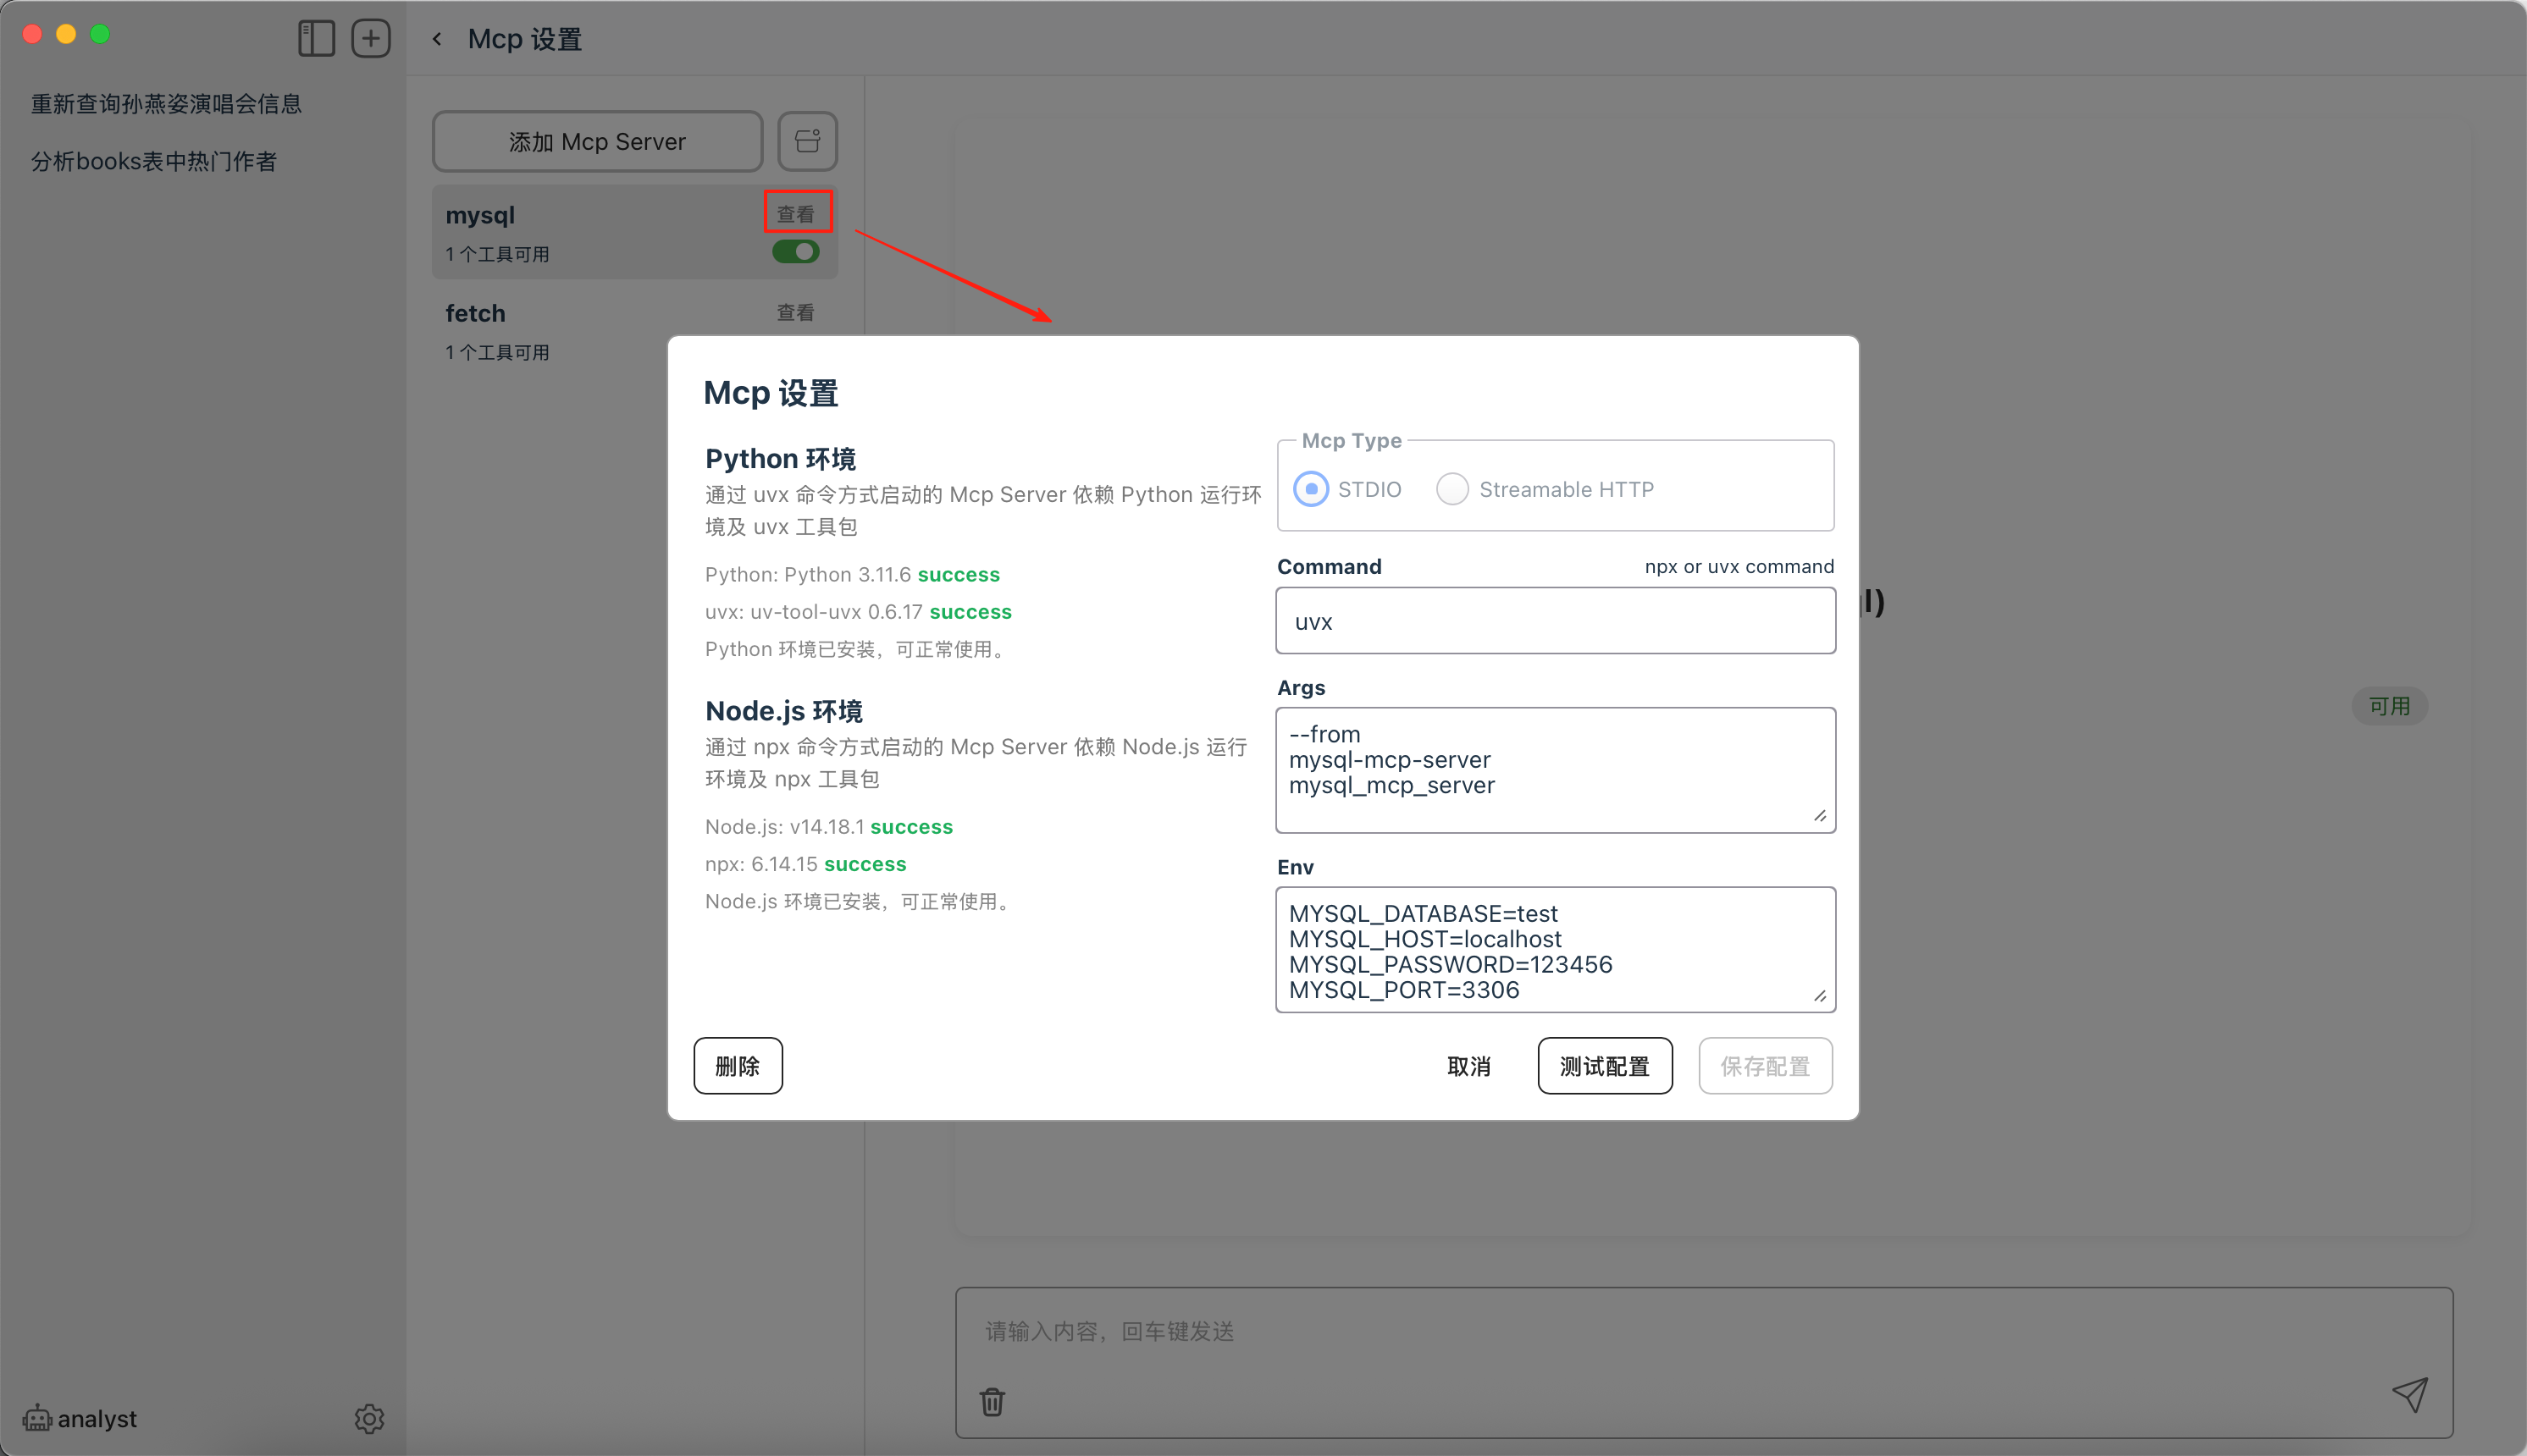Open the marketplace icon next to 添加 Mcp Server

coord(806,141)
